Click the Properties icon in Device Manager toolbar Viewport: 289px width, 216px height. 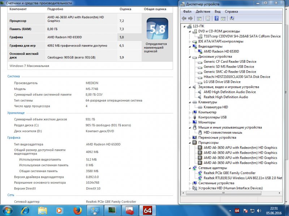[208, 18]
